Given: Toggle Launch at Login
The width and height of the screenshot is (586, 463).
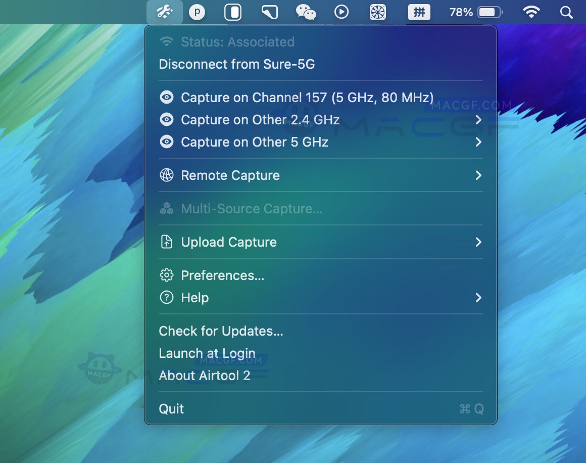Looking at the screenshot, I should click(x=207, y=353).
